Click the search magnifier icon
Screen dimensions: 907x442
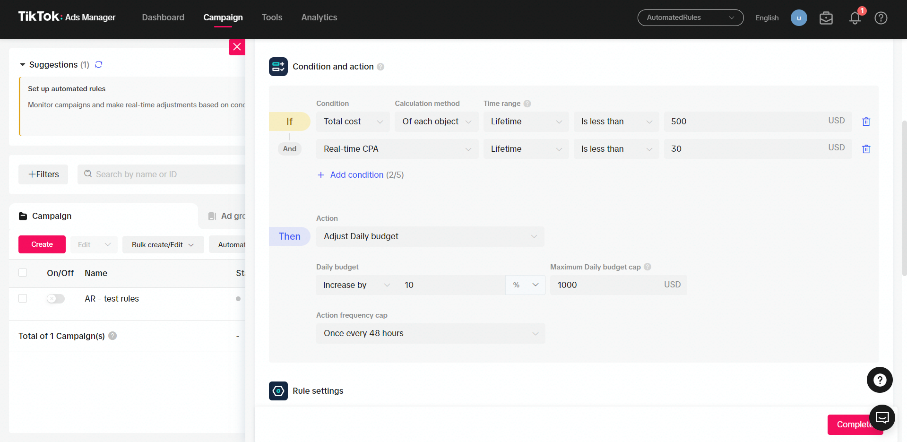point(88,174)
